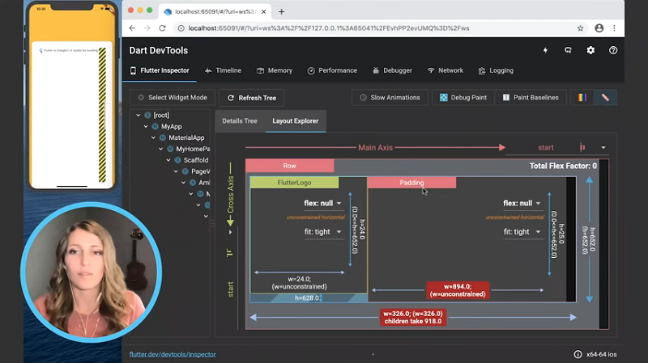
Task: Go back in Chrome browser
Action: tap(132, 28)
